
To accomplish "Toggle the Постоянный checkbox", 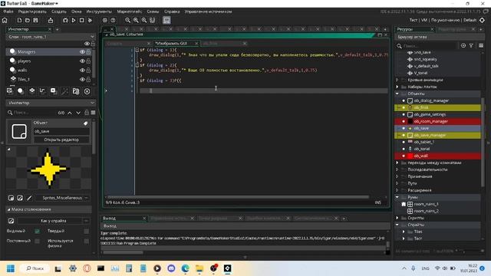I will (38, 241).
